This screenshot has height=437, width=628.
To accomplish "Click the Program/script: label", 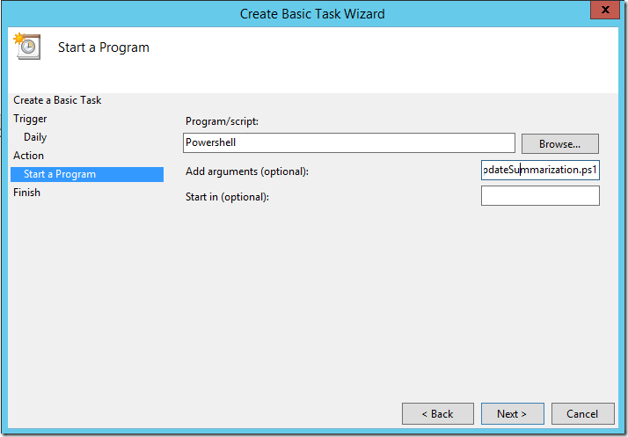I will coord(222,121).
